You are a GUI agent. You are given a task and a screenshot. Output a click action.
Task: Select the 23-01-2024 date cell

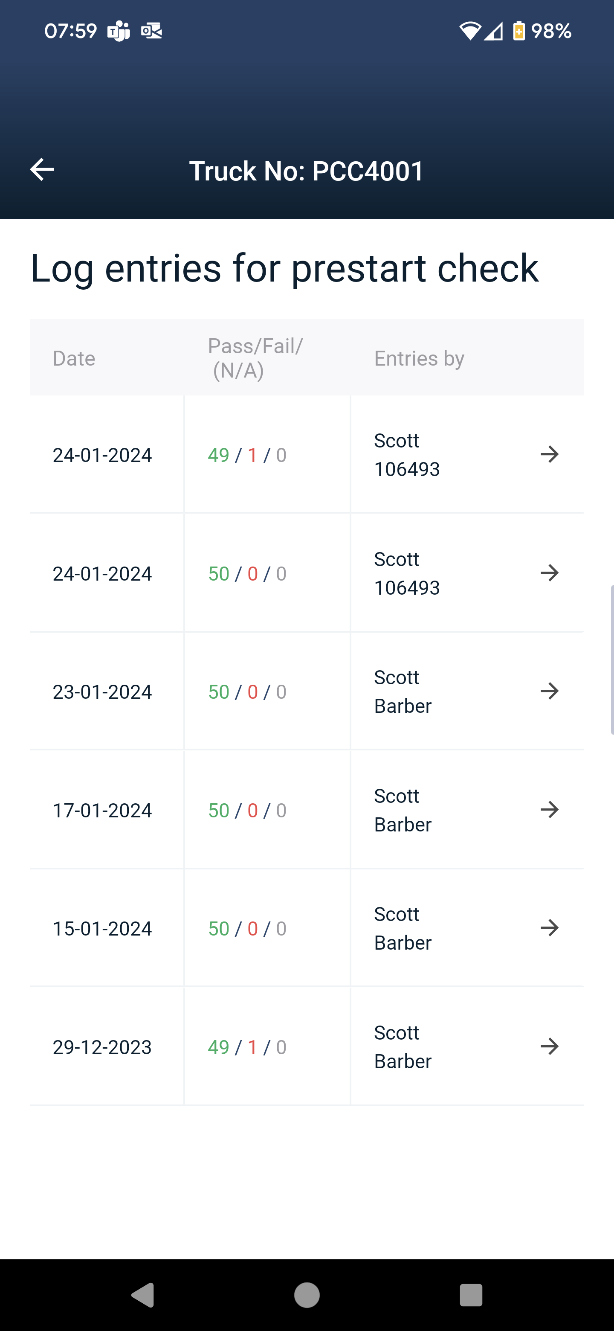[x=102, y=692]
